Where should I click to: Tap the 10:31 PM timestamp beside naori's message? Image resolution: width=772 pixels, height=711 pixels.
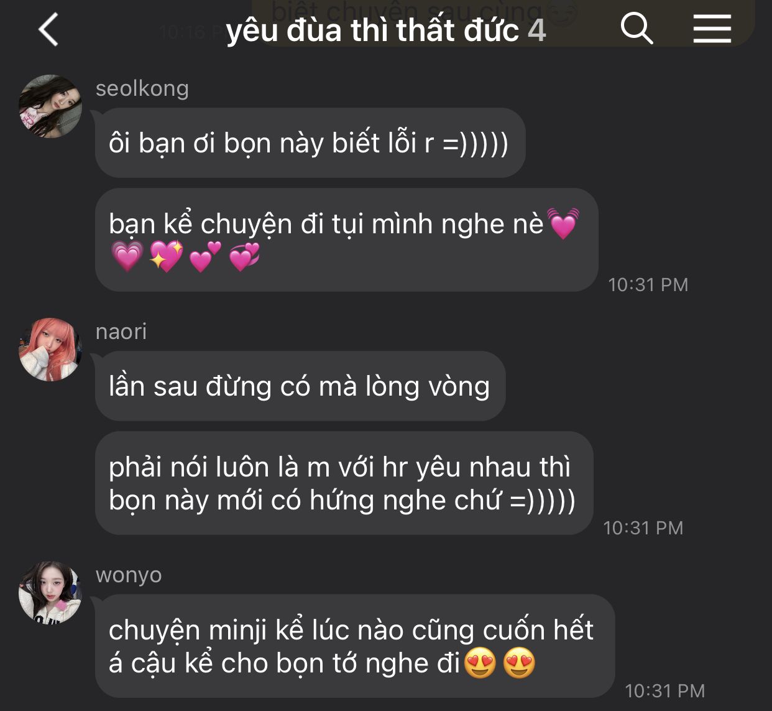point(643,528)
